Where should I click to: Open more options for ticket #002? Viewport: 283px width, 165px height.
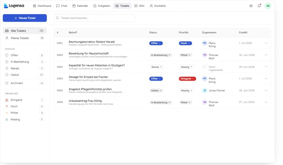tap(266, 55)
